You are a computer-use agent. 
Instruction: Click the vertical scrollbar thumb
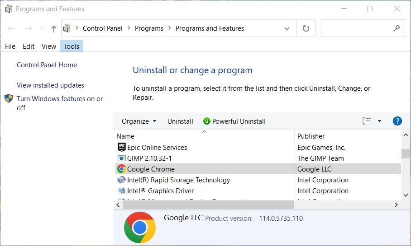click(x=406, y=154)
